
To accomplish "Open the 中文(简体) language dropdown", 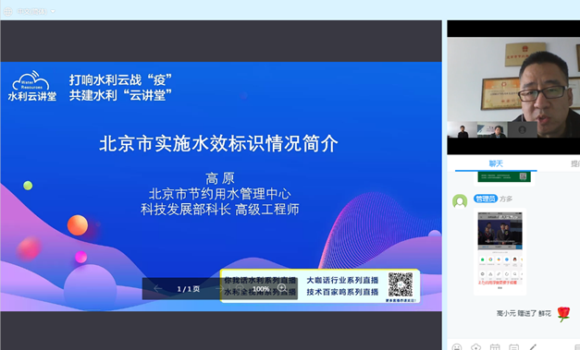I will 36,11.
